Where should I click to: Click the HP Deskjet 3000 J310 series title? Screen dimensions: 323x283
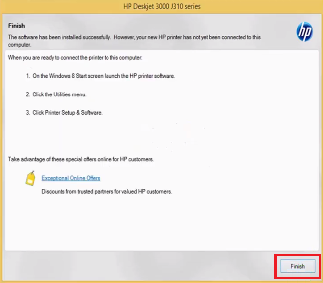coord(162,7)
